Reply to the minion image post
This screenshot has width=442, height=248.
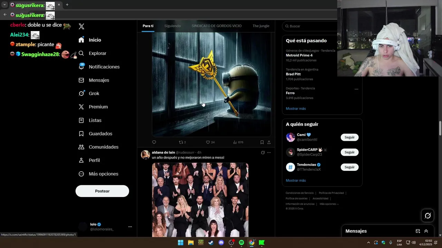pos(154,142)
